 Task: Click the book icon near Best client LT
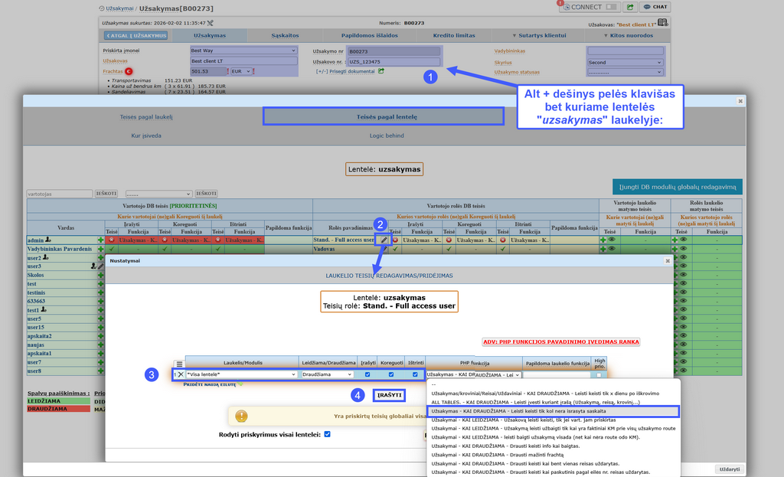point(662,22)
